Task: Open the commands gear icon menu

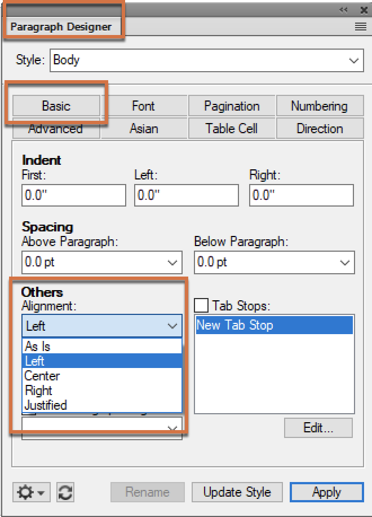Action: pos(25,492)
